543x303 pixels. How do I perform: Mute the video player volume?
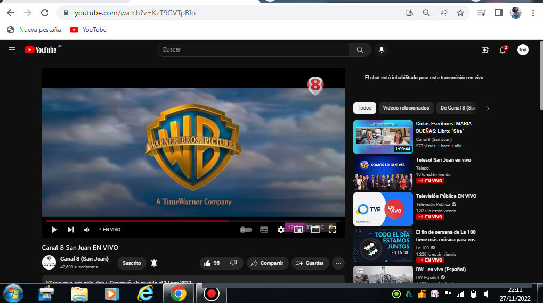pyautogui.click(x=86, y=230)
